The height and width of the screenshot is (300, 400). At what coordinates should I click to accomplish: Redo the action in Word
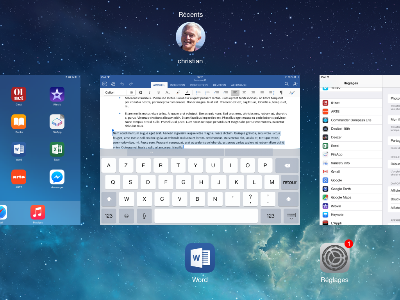[131, 84]
